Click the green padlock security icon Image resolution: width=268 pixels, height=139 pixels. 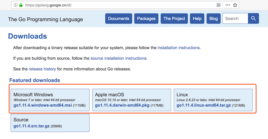click(x=21, y=5)
